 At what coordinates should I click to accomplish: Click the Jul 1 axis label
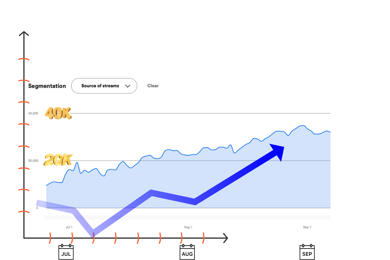[x=69, y=227]
